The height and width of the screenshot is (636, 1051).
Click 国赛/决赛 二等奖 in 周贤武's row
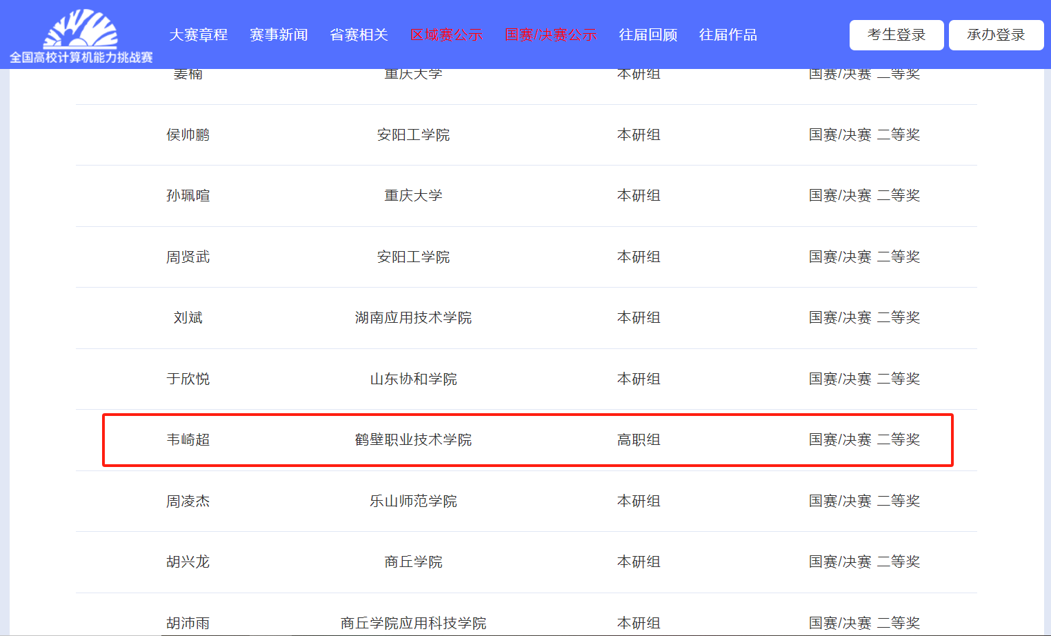[x=864, y=257]
